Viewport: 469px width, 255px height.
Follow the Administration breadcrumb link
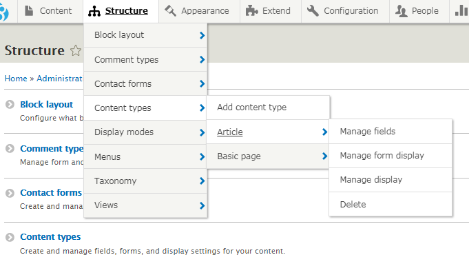tap(60, 79)
